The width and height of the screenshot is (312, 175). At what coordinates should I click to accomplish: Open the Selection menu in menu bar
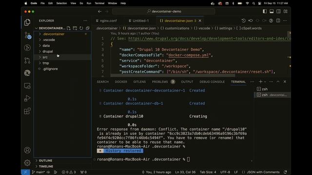click(61, 3)
